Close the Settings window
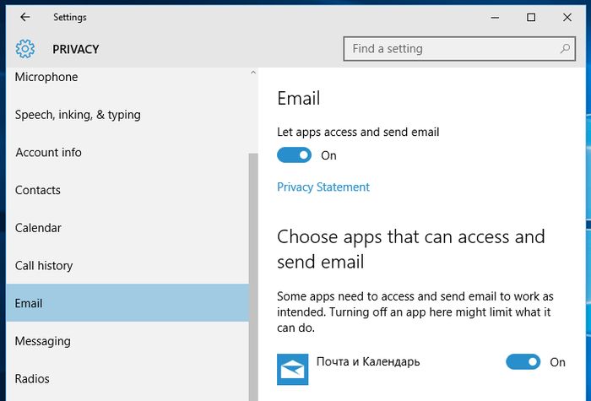Image resolution: width=591 pixels, height=401 pixels. click(x=569, y=17)
